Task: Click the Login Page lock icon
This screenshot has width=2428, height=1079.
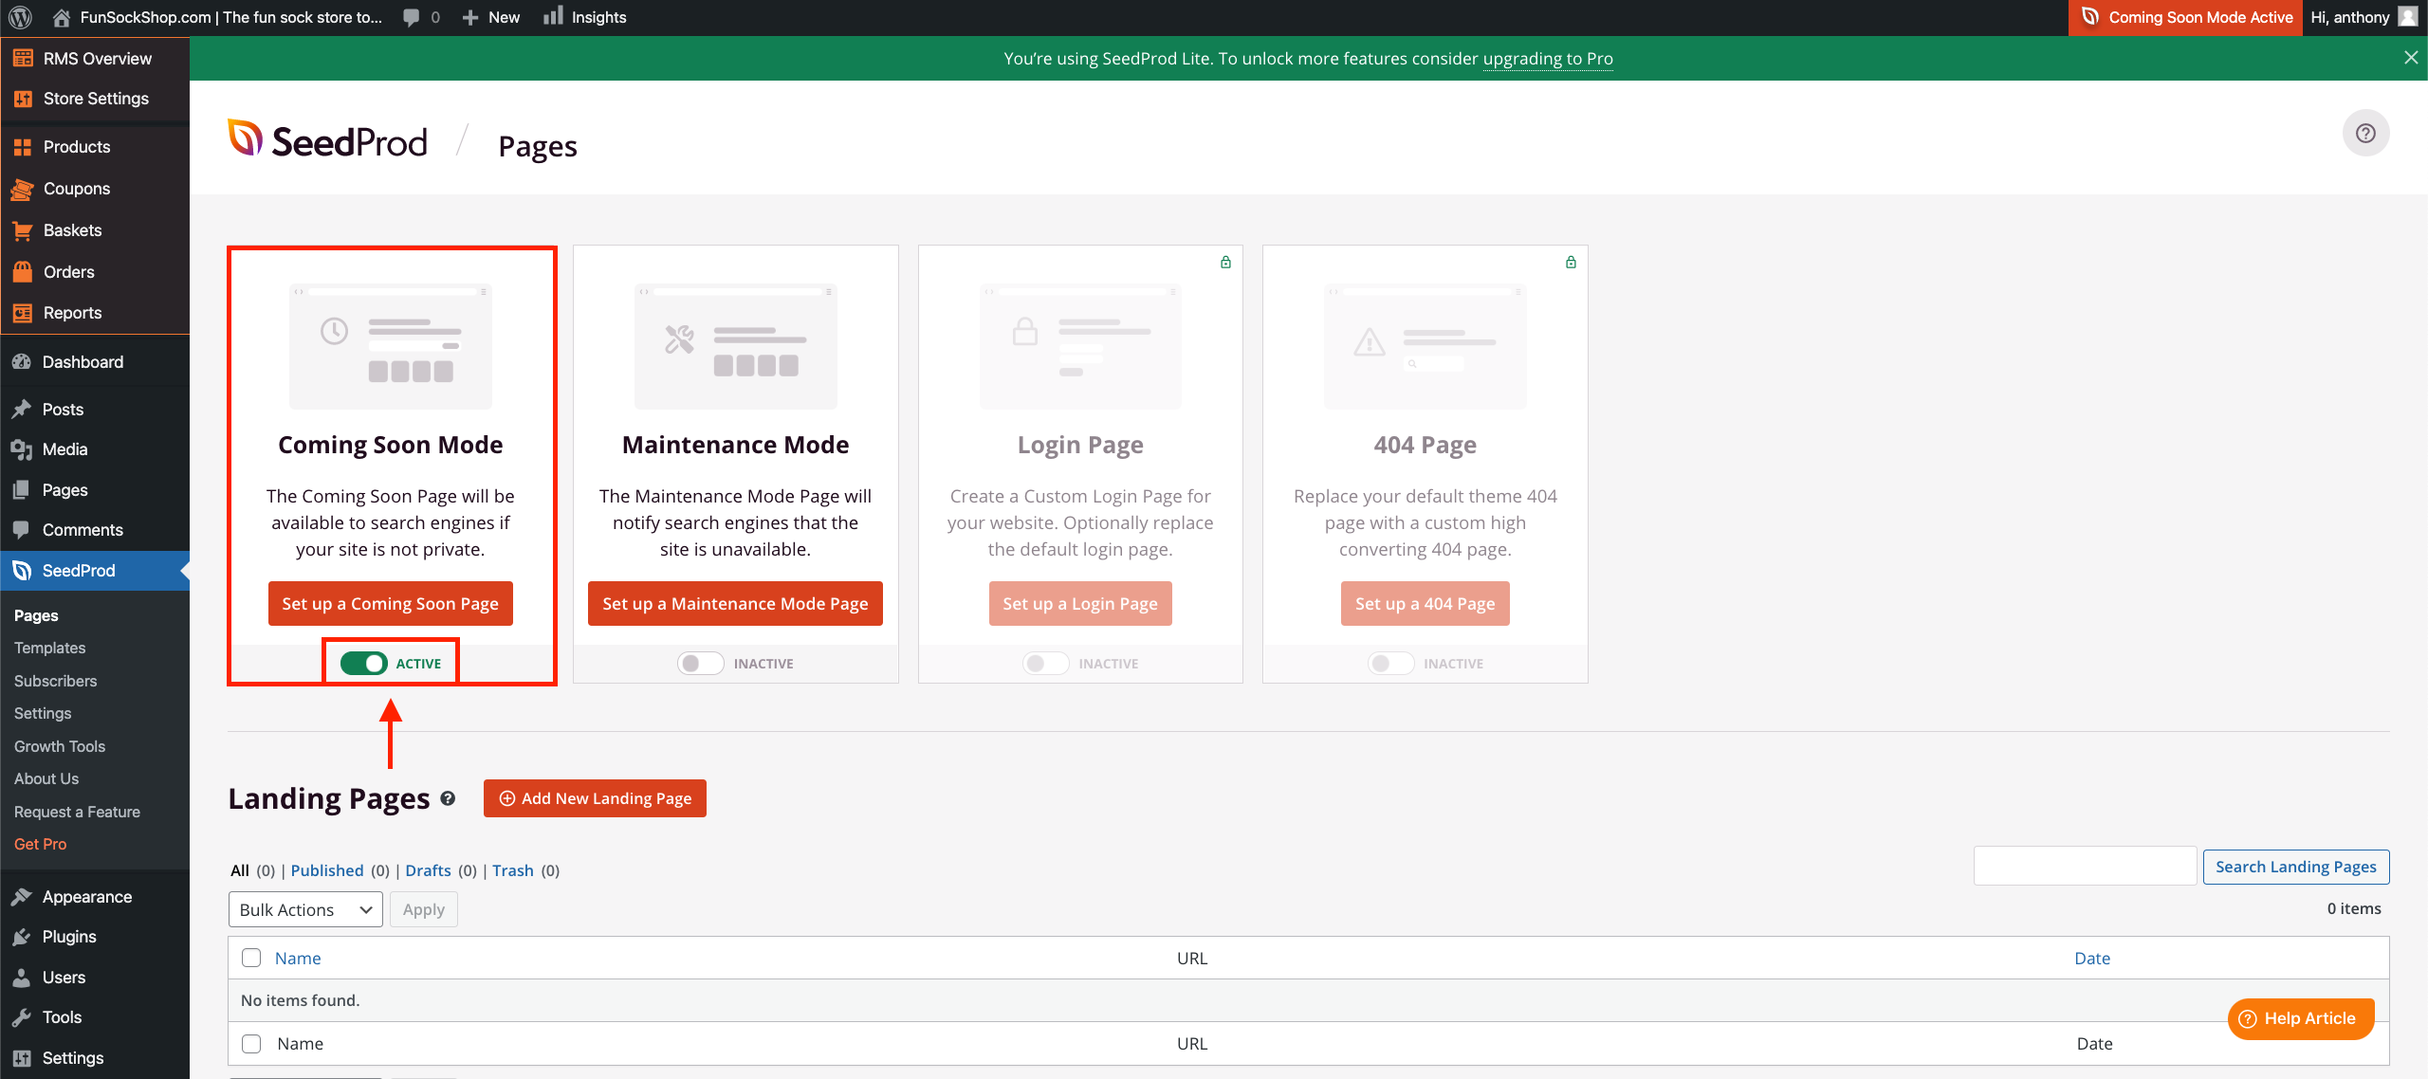Action: tap(1225, 263)
